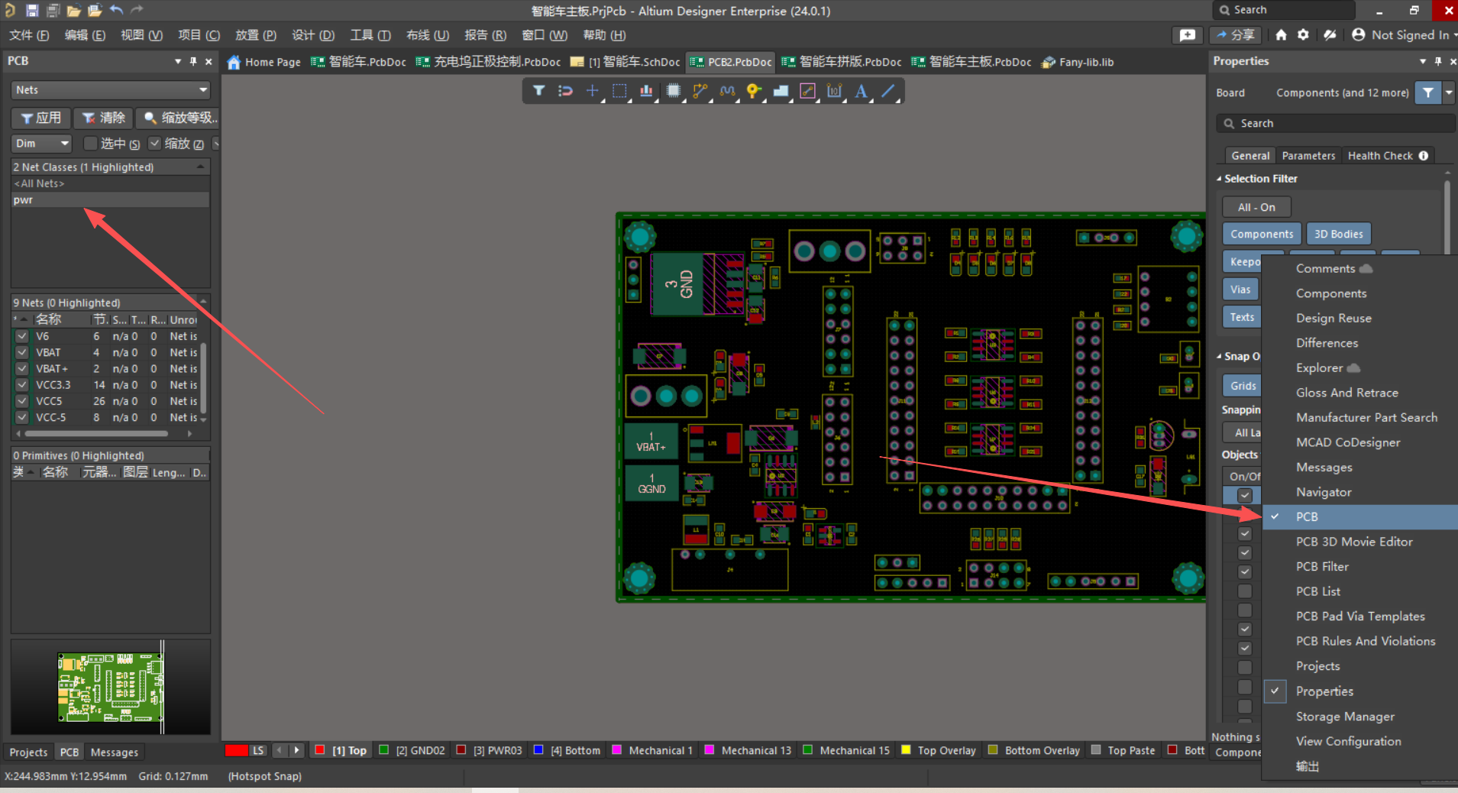Select PCB Filter from panels menu
1458x793 pixels.
[x=1322, y=567]
